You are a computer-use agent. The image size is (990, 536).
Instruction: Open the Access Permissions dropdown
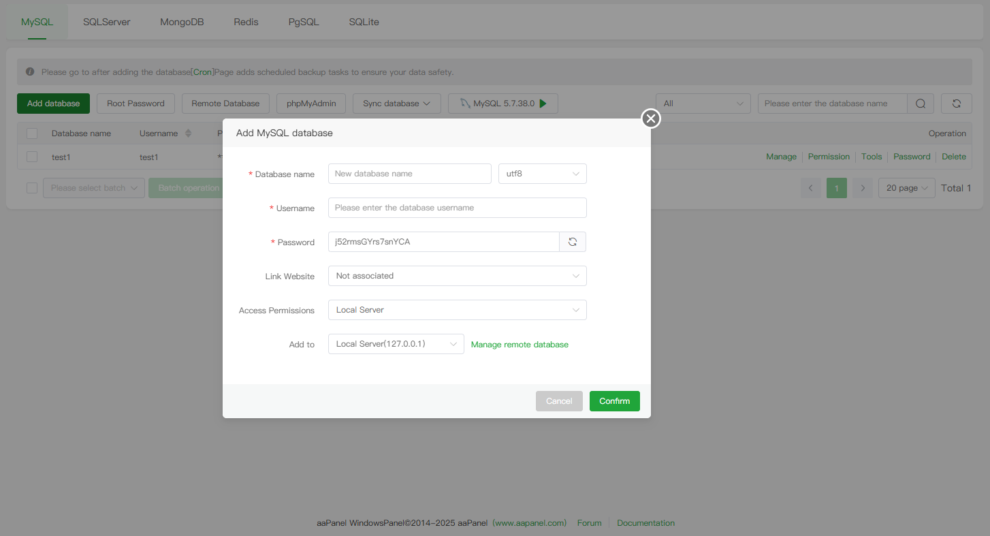point(457,310)
